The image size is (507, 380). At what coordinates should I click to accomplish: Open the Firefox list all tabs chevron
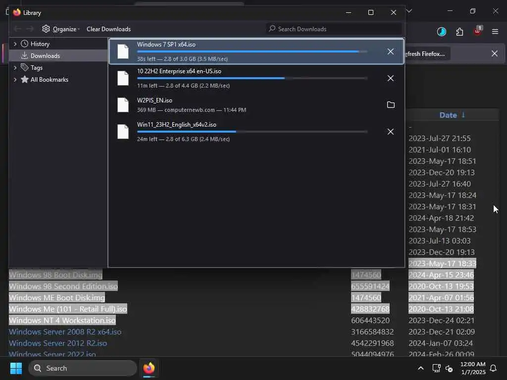tap(409, 11)
